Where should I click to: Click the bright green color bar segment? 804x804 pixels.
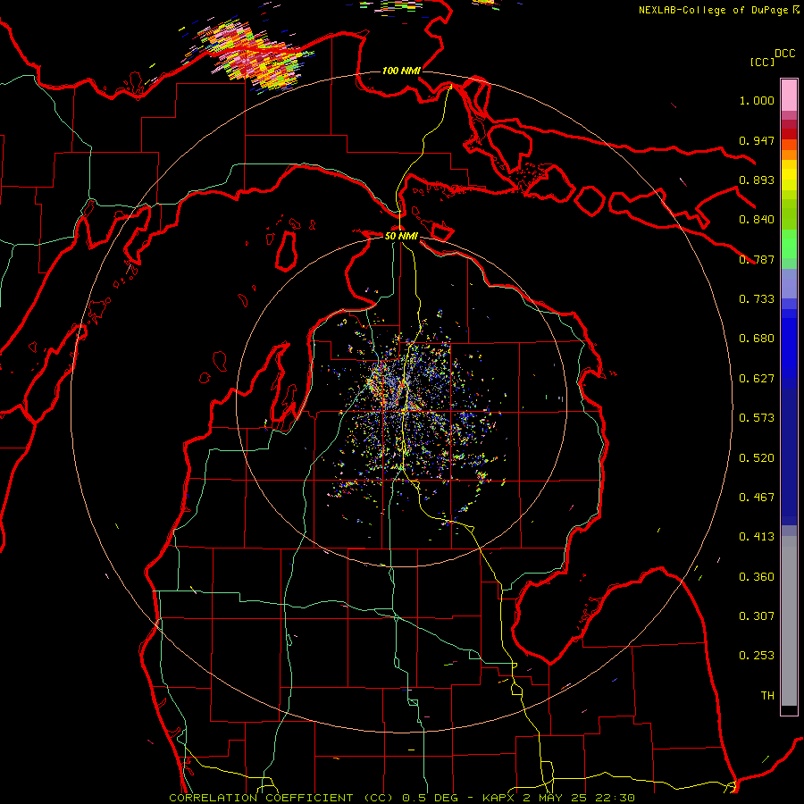click(x=789, y=244)
